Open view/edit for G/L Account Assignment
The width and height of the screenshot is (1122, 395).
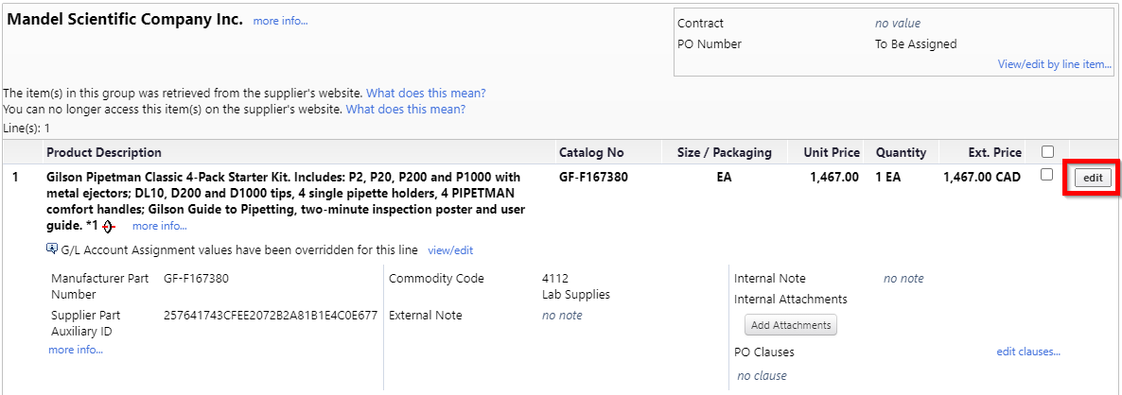(x=450, y=250)
